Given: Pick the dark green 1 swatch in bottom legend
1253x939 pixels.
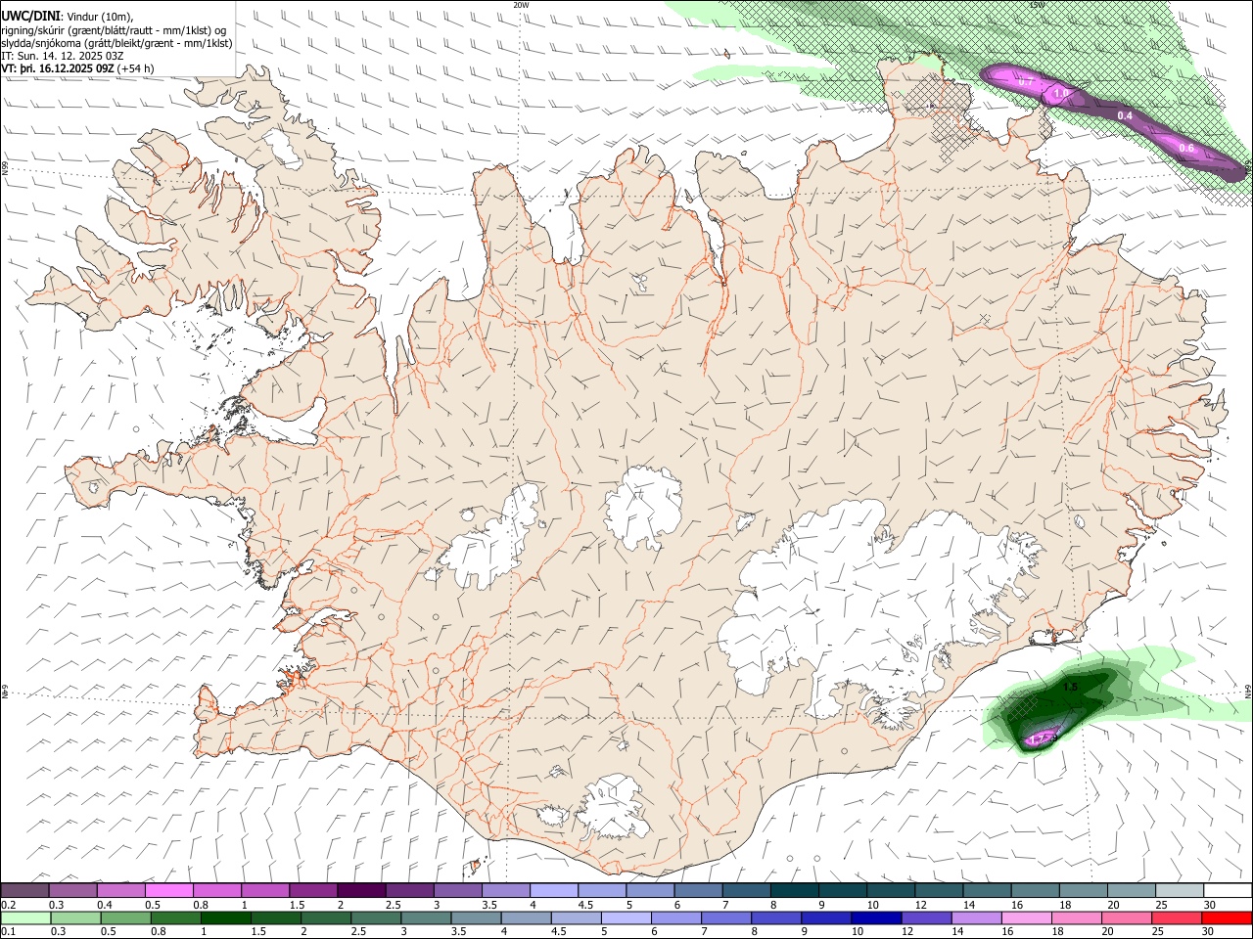Looking at the screenshot, I should pos(226,918).
